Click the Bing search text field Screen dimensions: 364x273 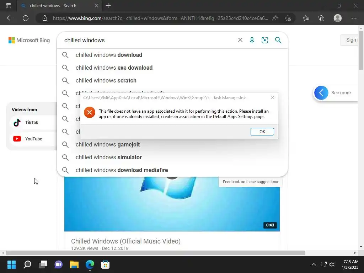coord(149,40)
